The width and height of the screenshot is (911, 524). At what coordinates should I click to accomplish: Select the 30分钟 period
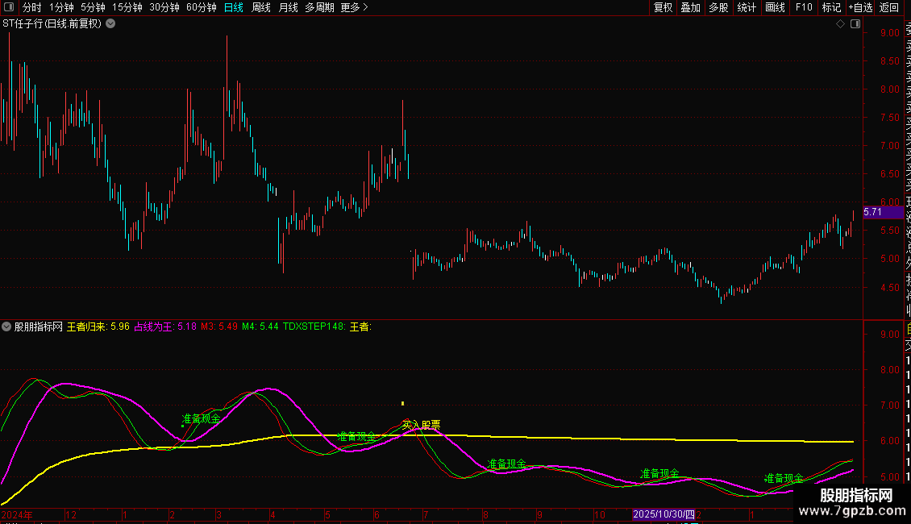[x=164, y=7]
